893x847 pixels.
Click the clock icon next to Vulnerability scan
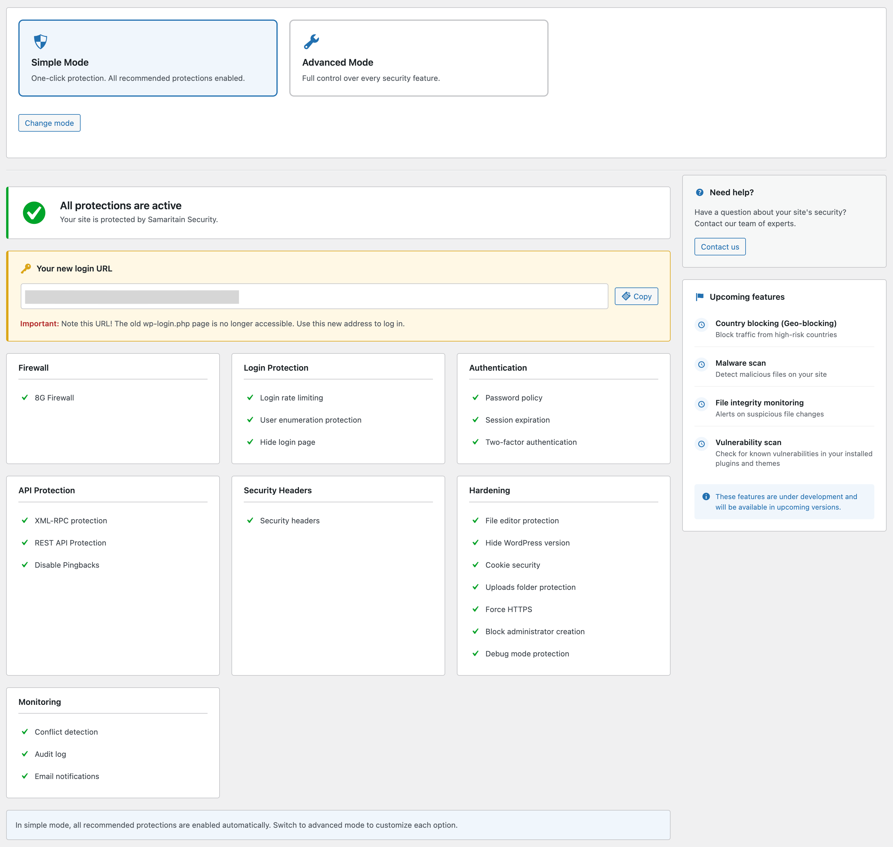click(x=701, y=444)
